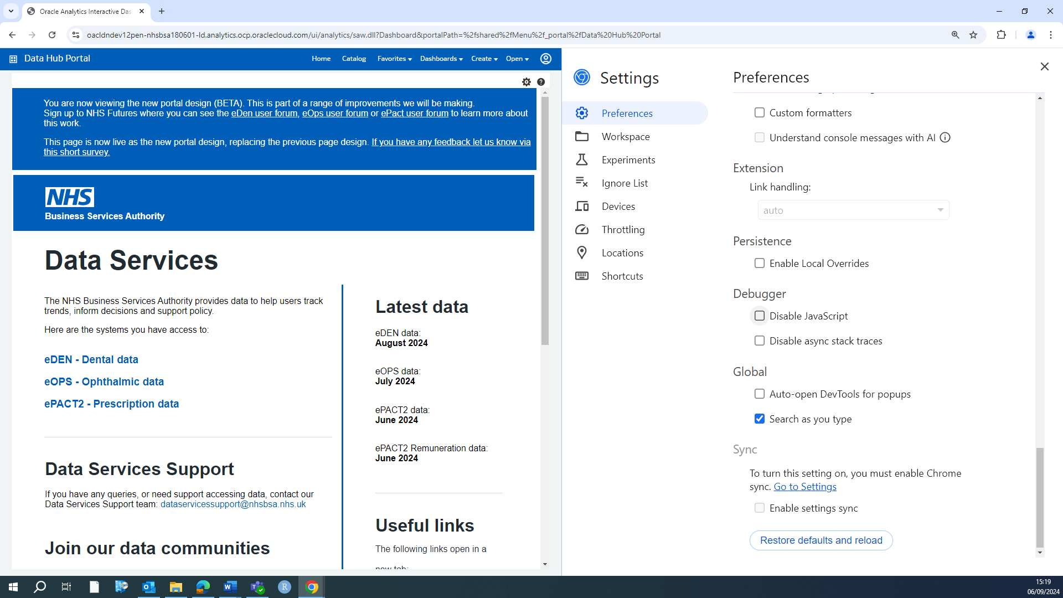
Task: Click the zoom magnifier icon in address bar
Action: 955,35
